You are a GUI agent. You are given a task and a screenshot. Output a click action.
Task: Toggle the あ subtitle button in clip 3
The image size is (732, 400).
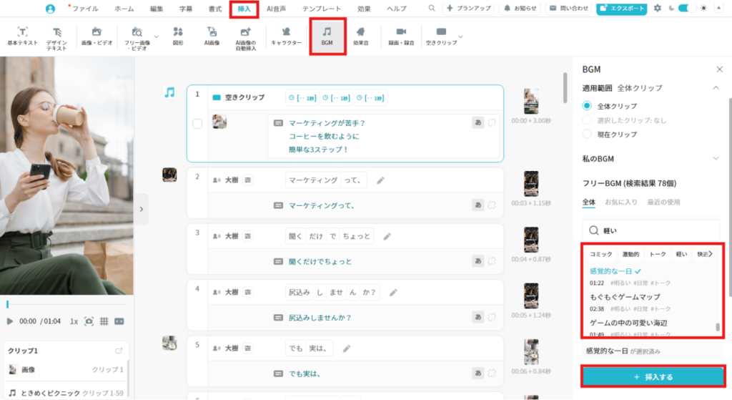(x=478, y=260)
